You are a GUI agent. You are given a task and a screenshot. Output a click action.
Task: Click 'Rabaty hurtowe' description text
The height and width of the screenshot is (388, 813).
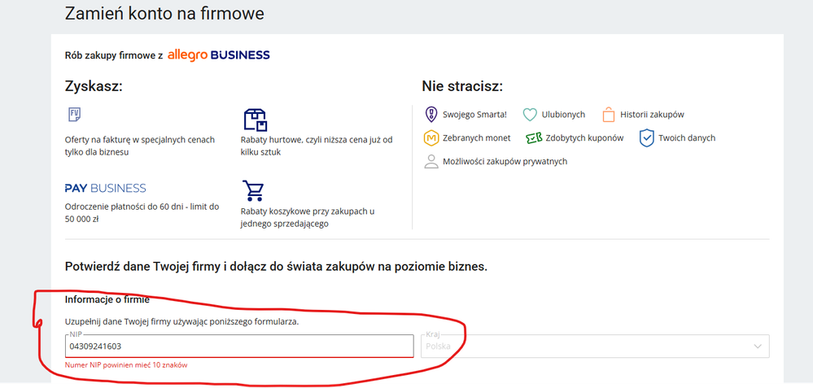(x=317, y=146)
